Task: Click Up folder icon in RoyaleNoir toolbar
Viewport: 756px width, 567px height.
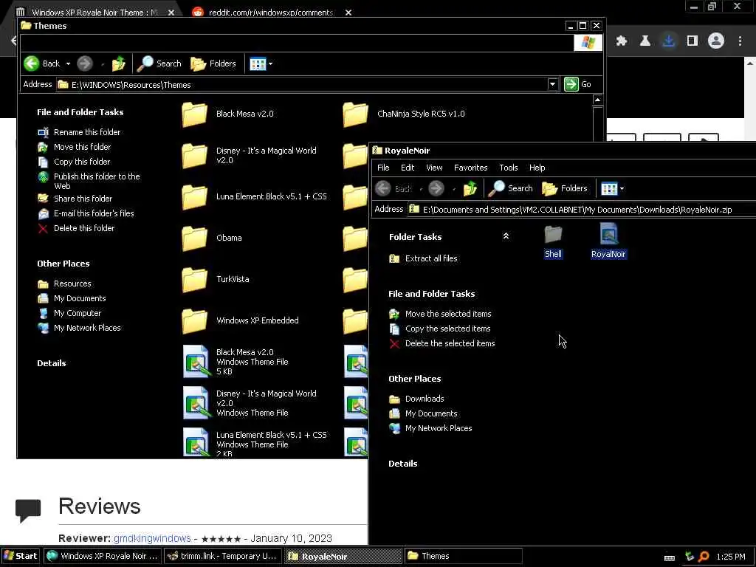Action: click(470, 188)
